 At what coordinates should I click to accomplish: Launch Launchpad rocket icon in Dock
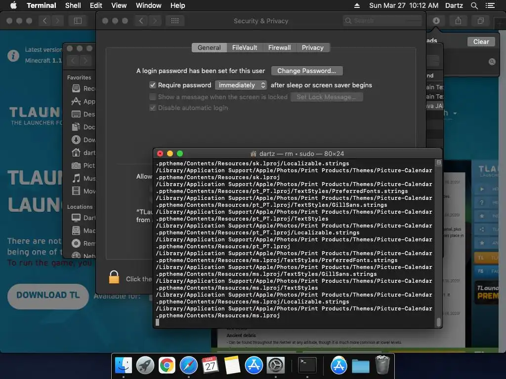click(145, 365)
